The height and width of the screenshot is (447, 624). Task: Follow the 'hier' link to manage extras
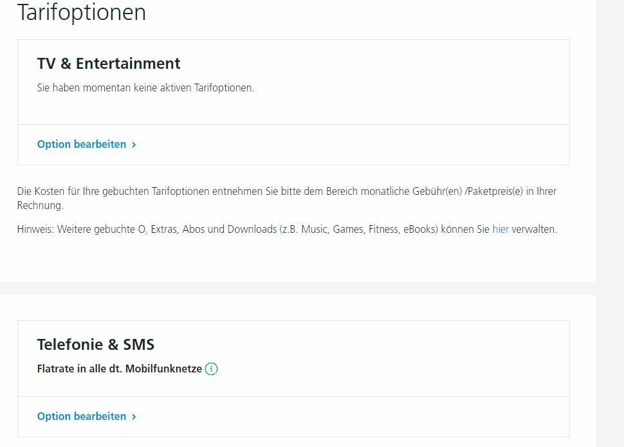(x=500, y=229)
